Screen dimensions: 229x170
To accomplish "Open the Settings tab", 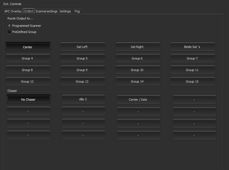I will tap(65, 11).
